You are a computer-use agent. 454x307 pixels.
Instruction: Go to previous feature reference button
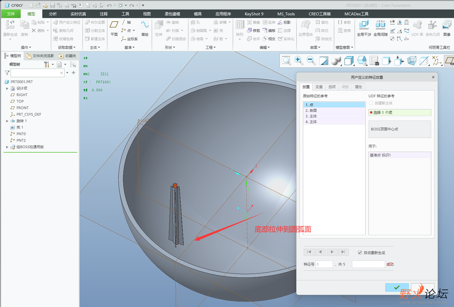coord(320,252)
